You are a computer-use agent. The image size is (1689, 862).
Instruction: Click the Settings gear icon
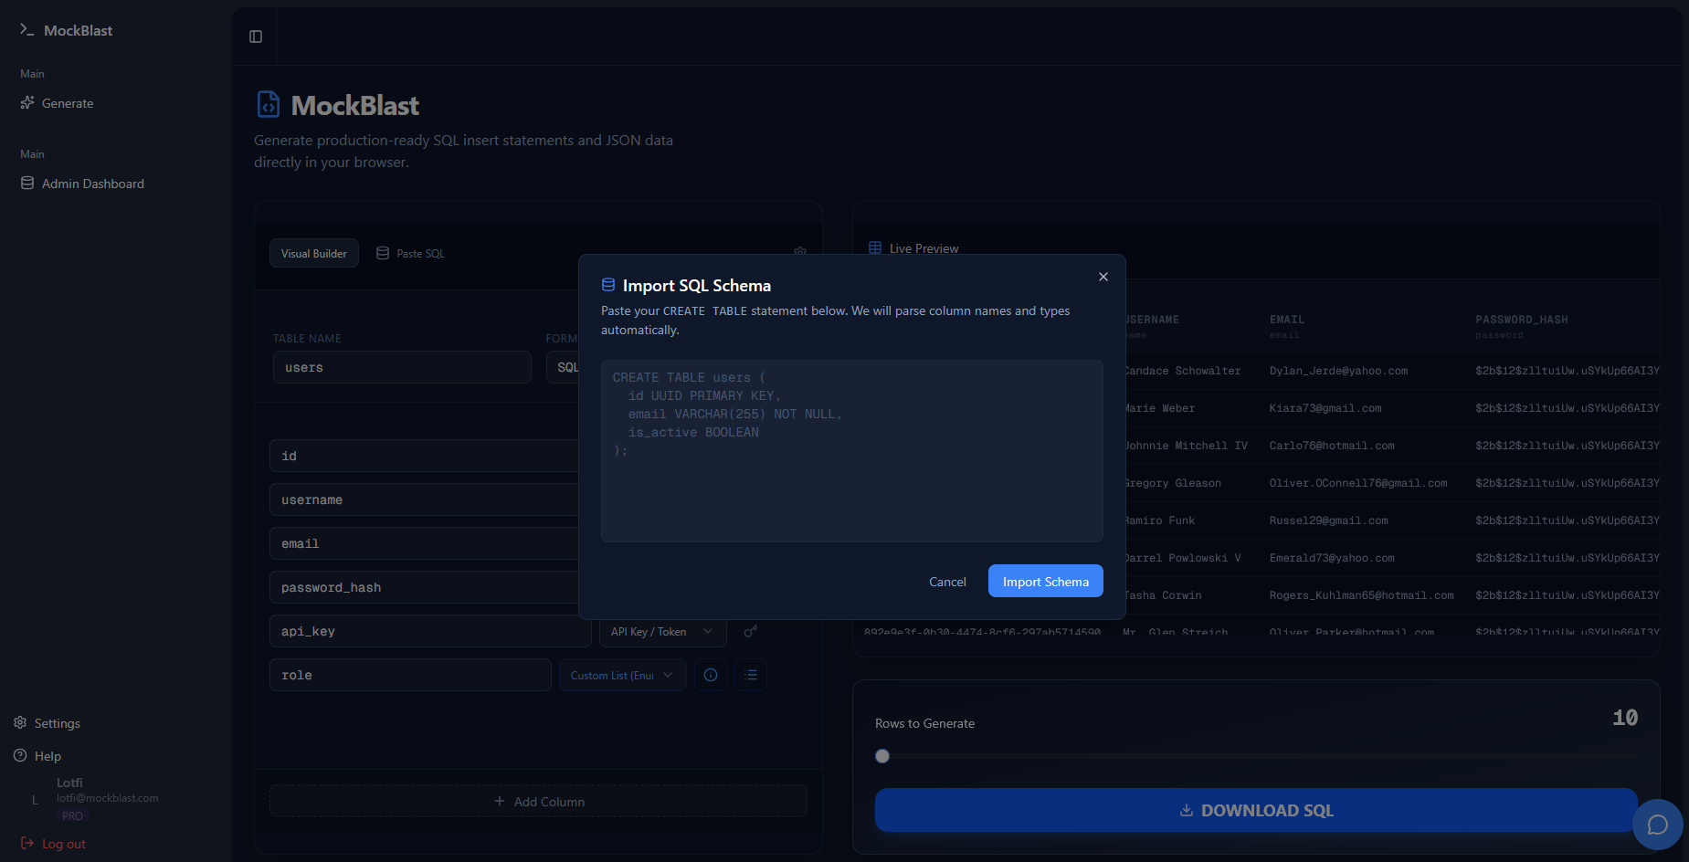[20, 722]
